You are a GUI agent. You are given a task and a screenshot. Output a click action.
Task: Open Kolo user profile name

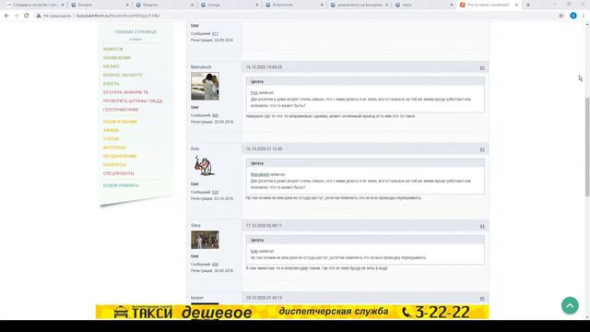[195, 149]
